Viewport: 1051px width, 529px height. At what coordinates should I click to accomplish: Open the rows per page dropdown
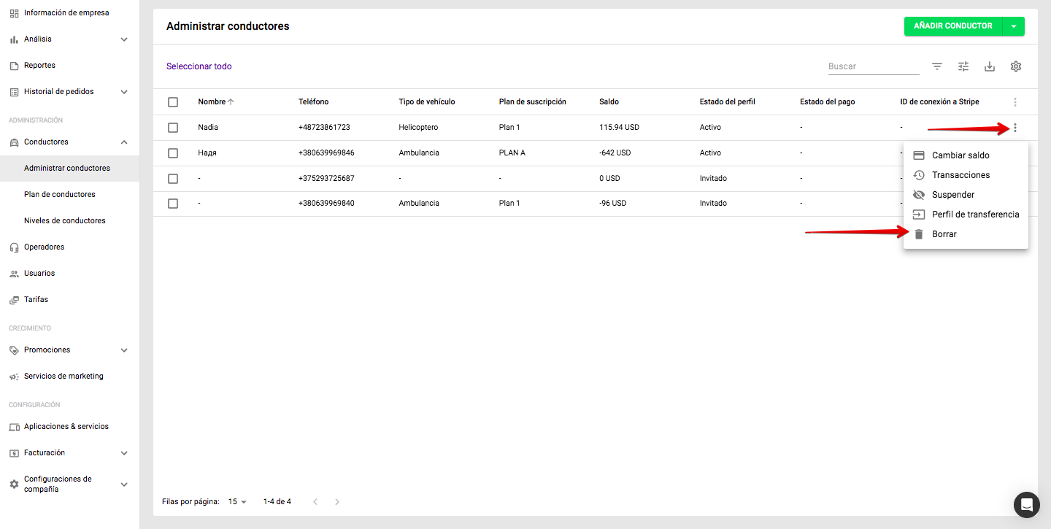click(x=238, y=502)
